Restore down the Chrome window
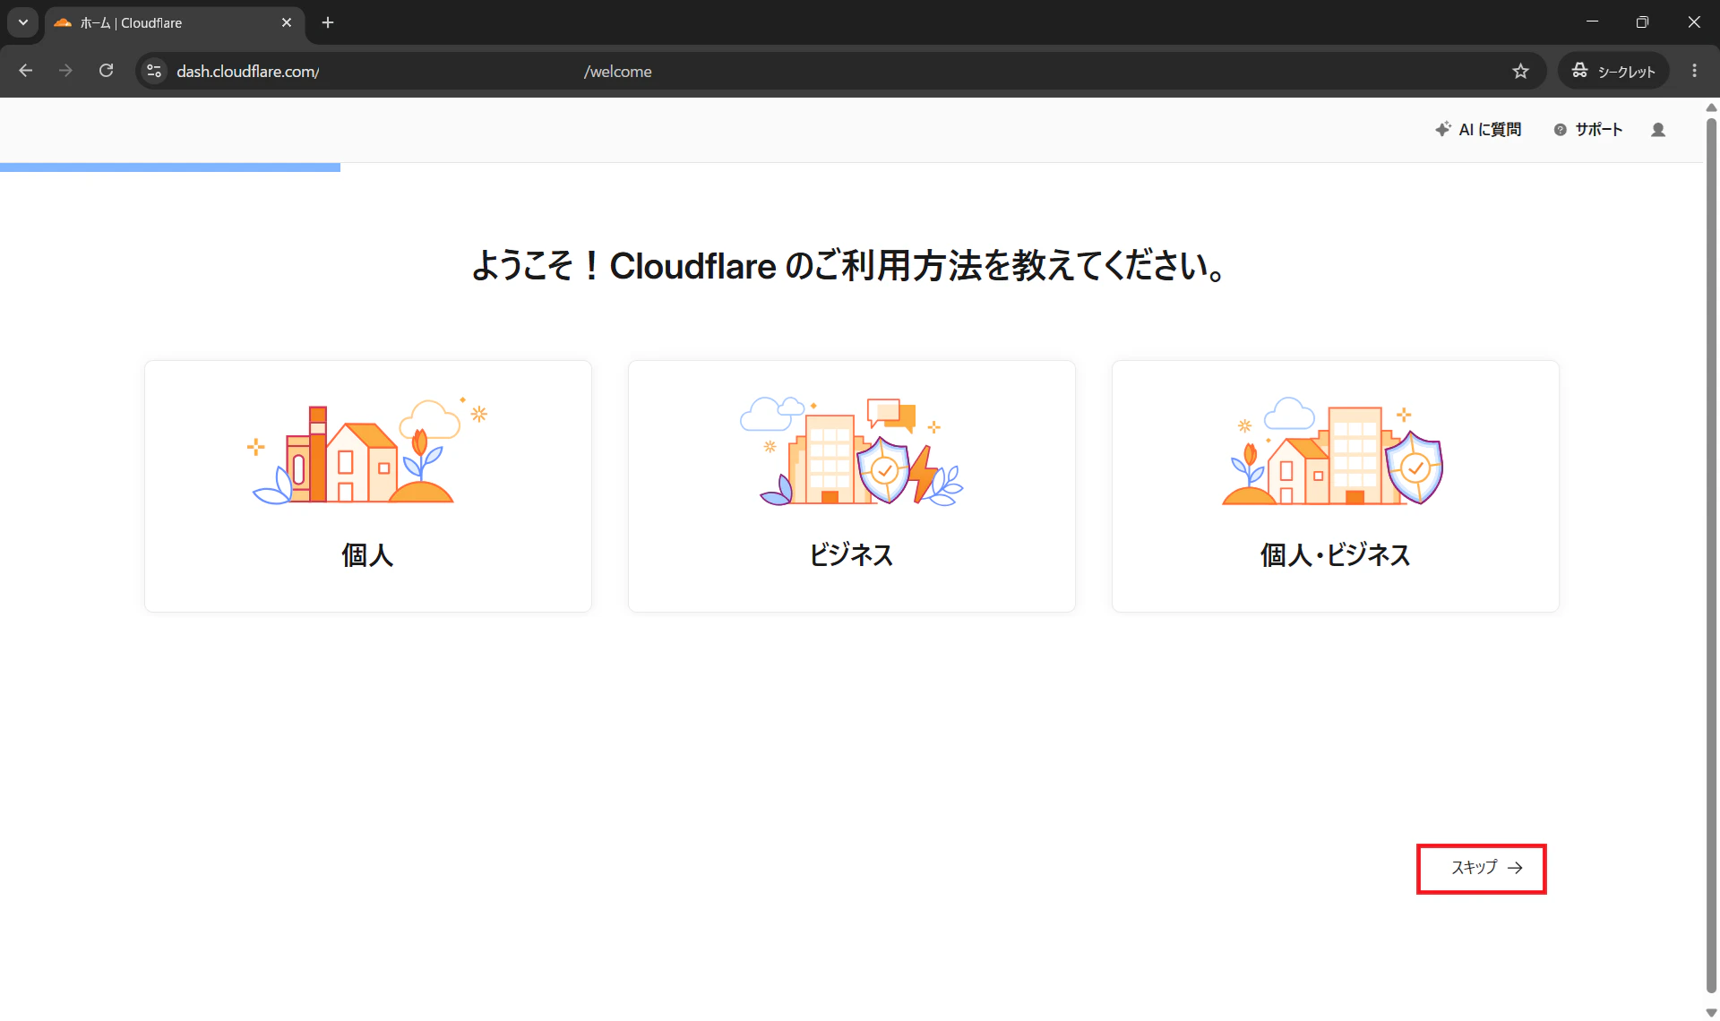Viewport: 1720px width, 1021px height. (x=1642, y=22)
